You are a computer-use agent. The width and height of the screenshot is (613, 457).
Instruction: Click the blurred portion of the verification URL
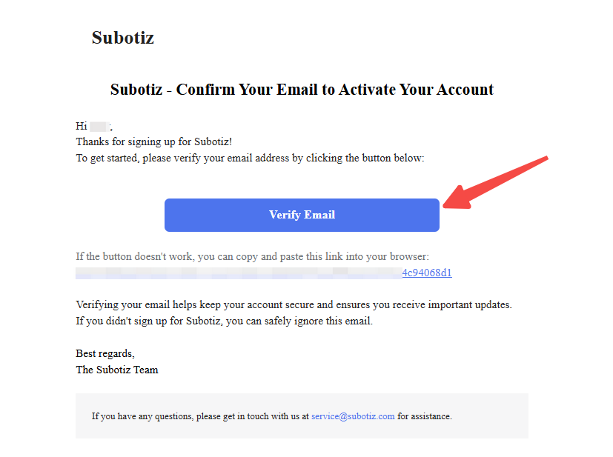pos(237,273)
